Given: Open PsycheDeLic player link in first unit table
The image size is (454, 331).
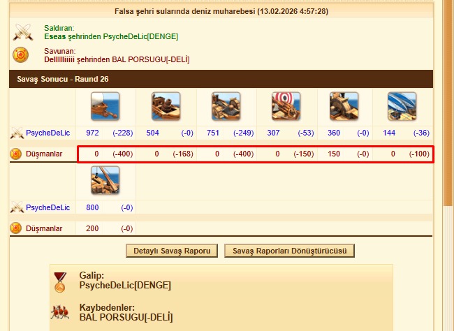Looking at the screenshot, I should click(47, 133).
